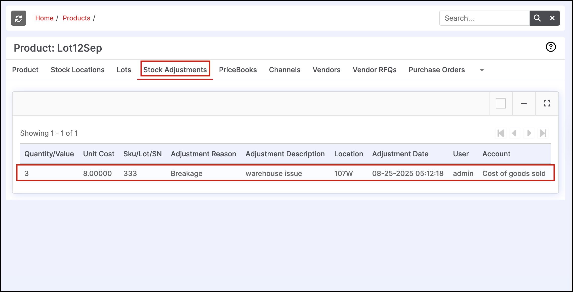Click the Adjustment Reason column header
The height and width of the screenshot is (292, 573).
pyautogui.click(x=203, y=154)
